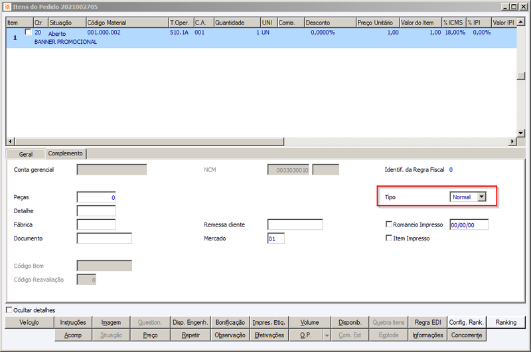Click the Regra EDI button
The image size is (531, 352).
pos(427,322)
